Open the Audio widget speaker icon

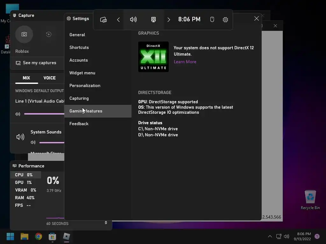click(133, 19)
